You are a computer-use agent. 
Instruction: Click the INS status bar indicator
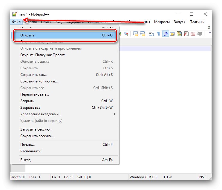tap(201, 177)
